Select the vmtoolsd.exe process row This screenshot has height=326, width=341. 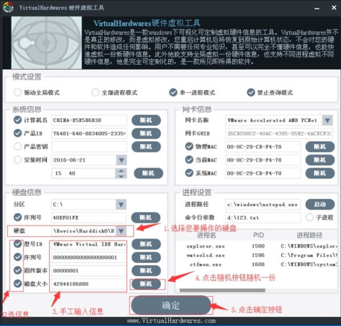coord(257,255)
